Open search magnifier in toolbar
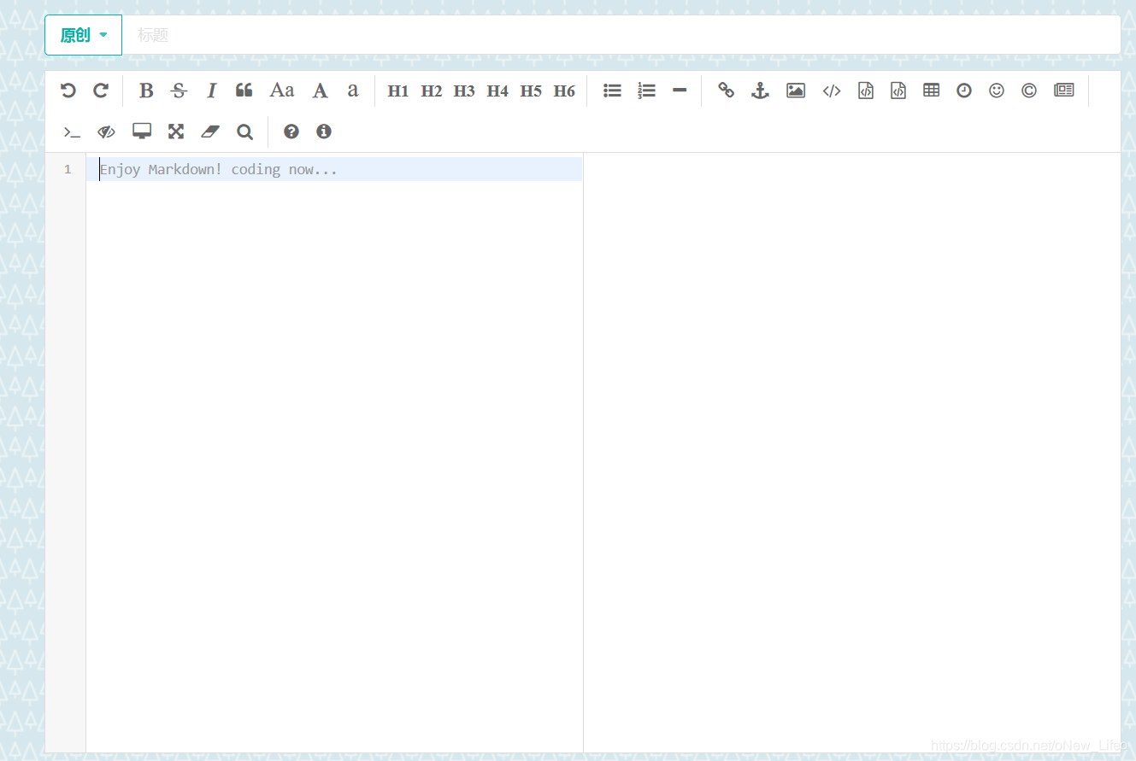The image size is (1136, 761). click(244, 132)
